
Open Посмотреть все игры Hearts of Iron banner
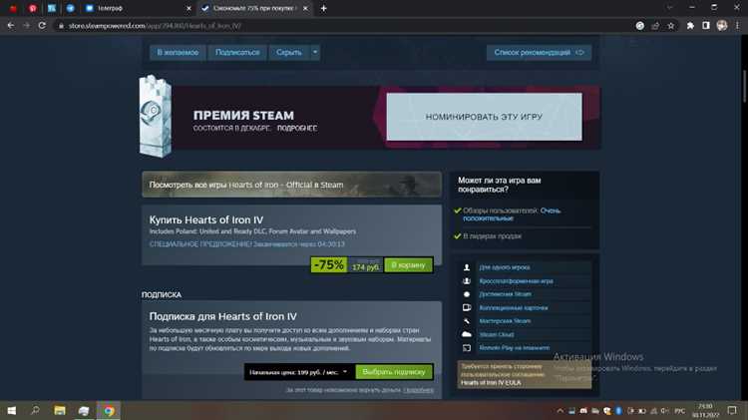[x=291, y=185]
